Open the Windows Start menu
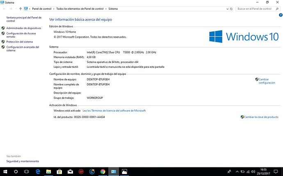 pos(5,172)
